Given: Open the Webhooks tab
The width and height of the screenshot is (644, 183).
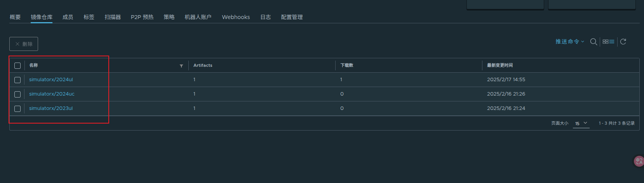Looking at the screenshot, I should [x=236, y=17].
